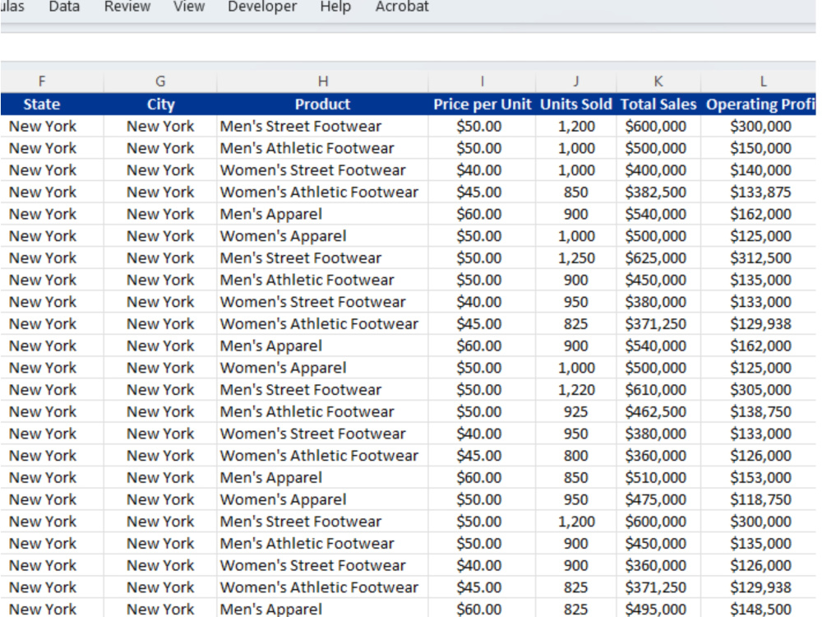Select the $305,000 operating profit cell
This screenshot has height=617, width=822.
(759, 390)
